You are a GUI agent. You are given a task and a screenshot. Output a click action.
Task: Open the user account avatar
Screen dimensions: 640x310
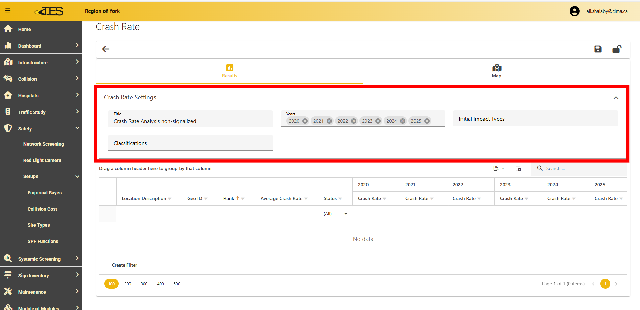(574, 11)
